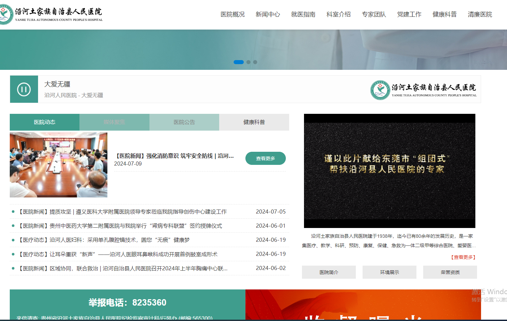
Task: Click the 大爱无疆 track title
Action: pos(57,84)
